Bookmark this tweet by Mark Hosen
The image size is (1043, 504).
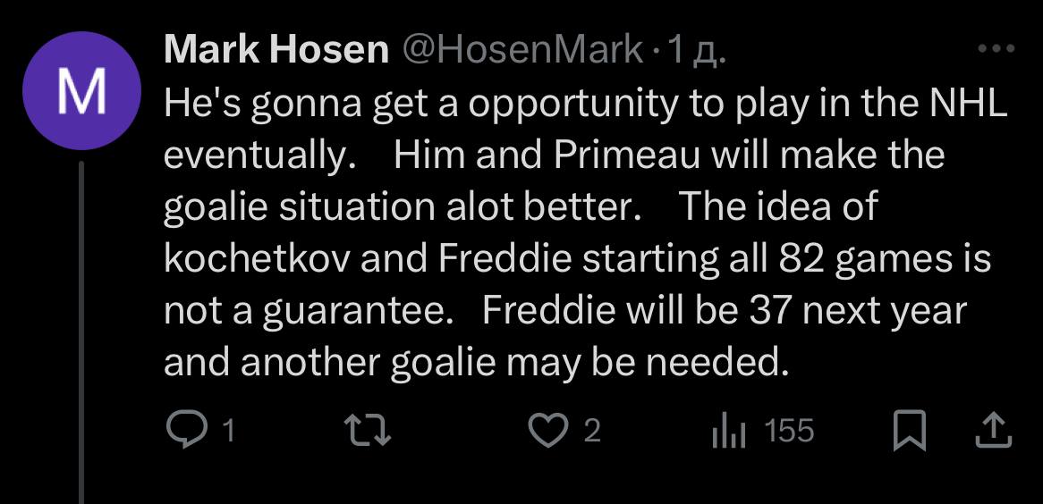point(909,433)
